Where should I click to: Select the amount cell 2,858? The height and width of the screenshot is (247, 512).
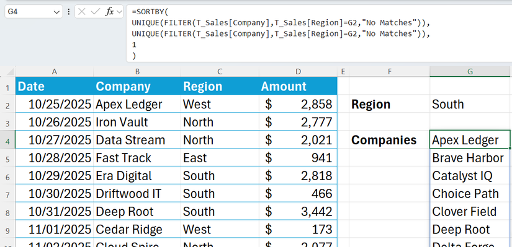pos(298,104)
